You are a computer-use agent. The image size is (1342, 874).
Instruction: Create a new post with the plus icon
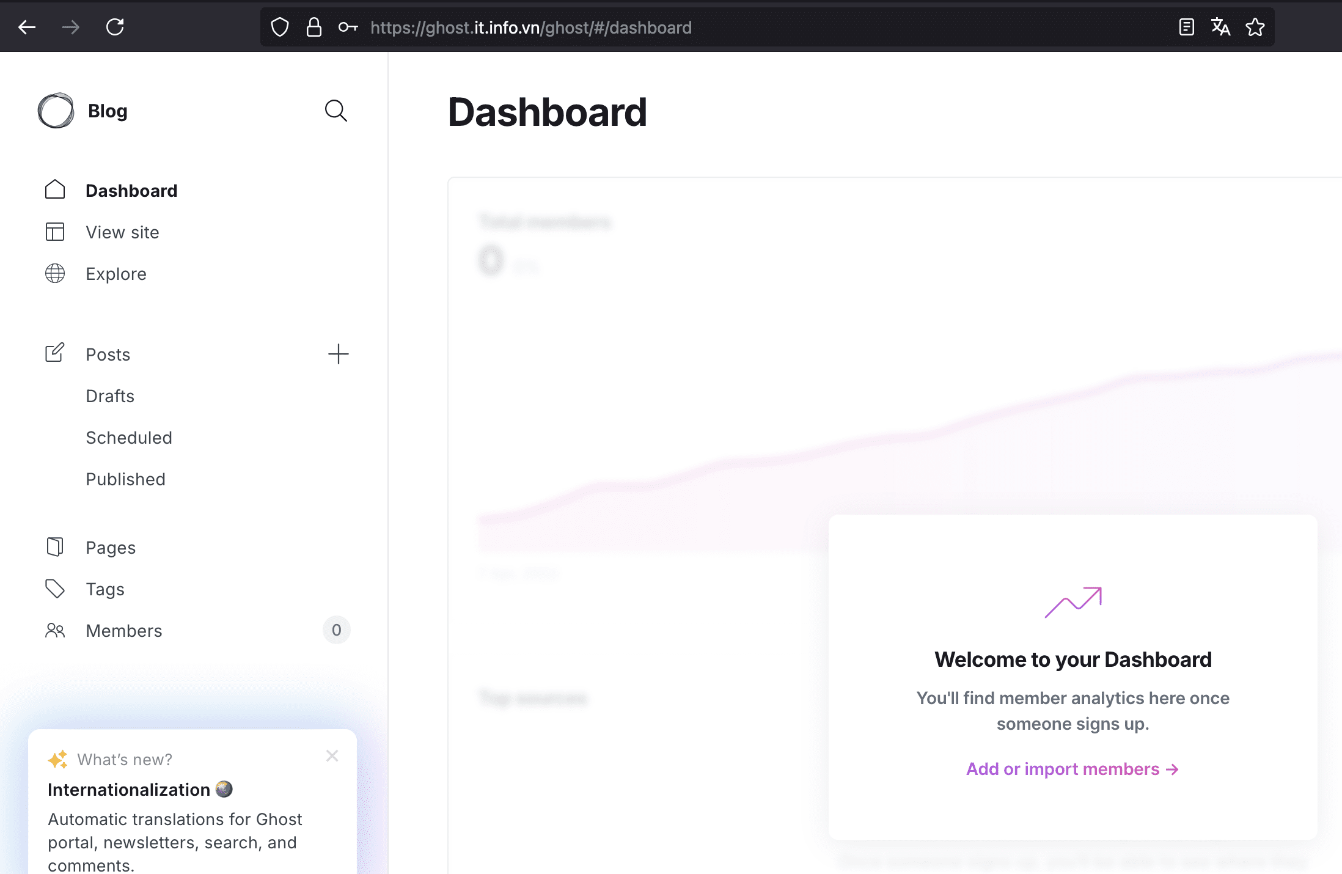pyautogui.click(x=338, y=354)
